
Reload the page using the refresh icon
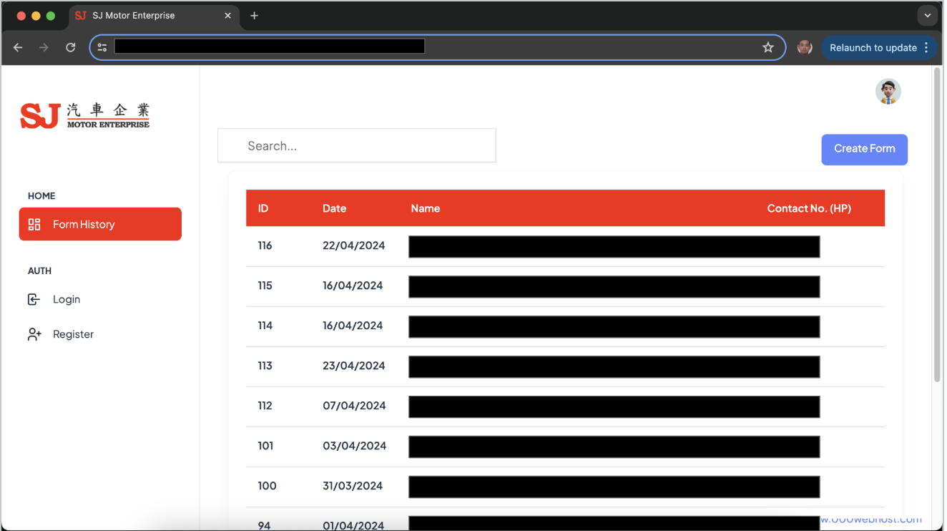pyautogui.click(x=70, y=47)
